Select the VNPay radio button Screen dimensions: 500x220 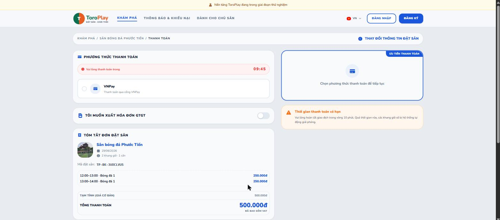[84, 89]
